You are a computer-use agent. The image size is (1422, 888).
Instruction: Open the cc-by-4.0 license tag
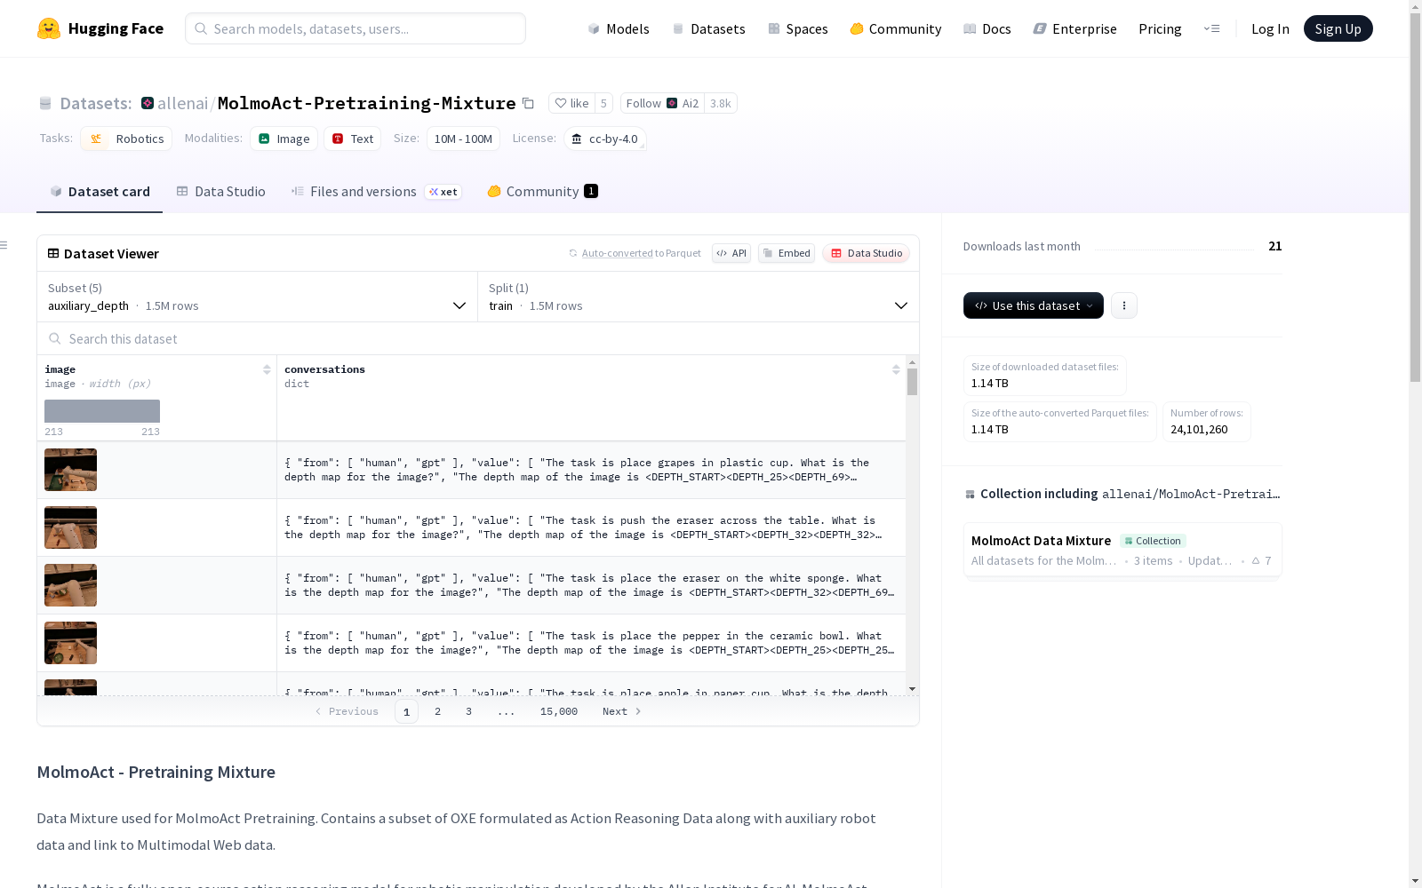coord(605,139)
